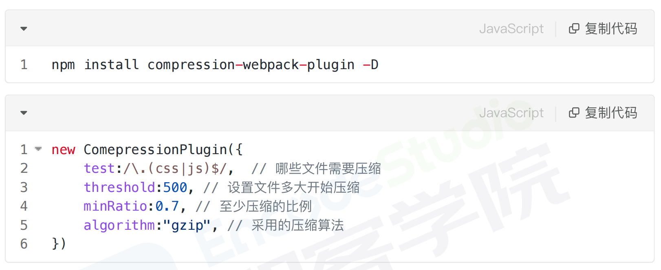Click line number 3 in second block

[24, 187]
